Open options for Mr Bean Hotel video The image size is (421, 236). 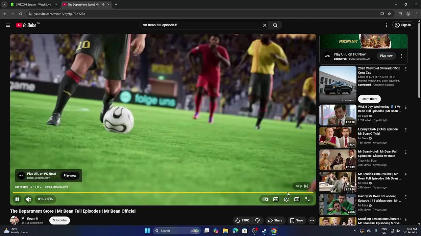[406, 152]
